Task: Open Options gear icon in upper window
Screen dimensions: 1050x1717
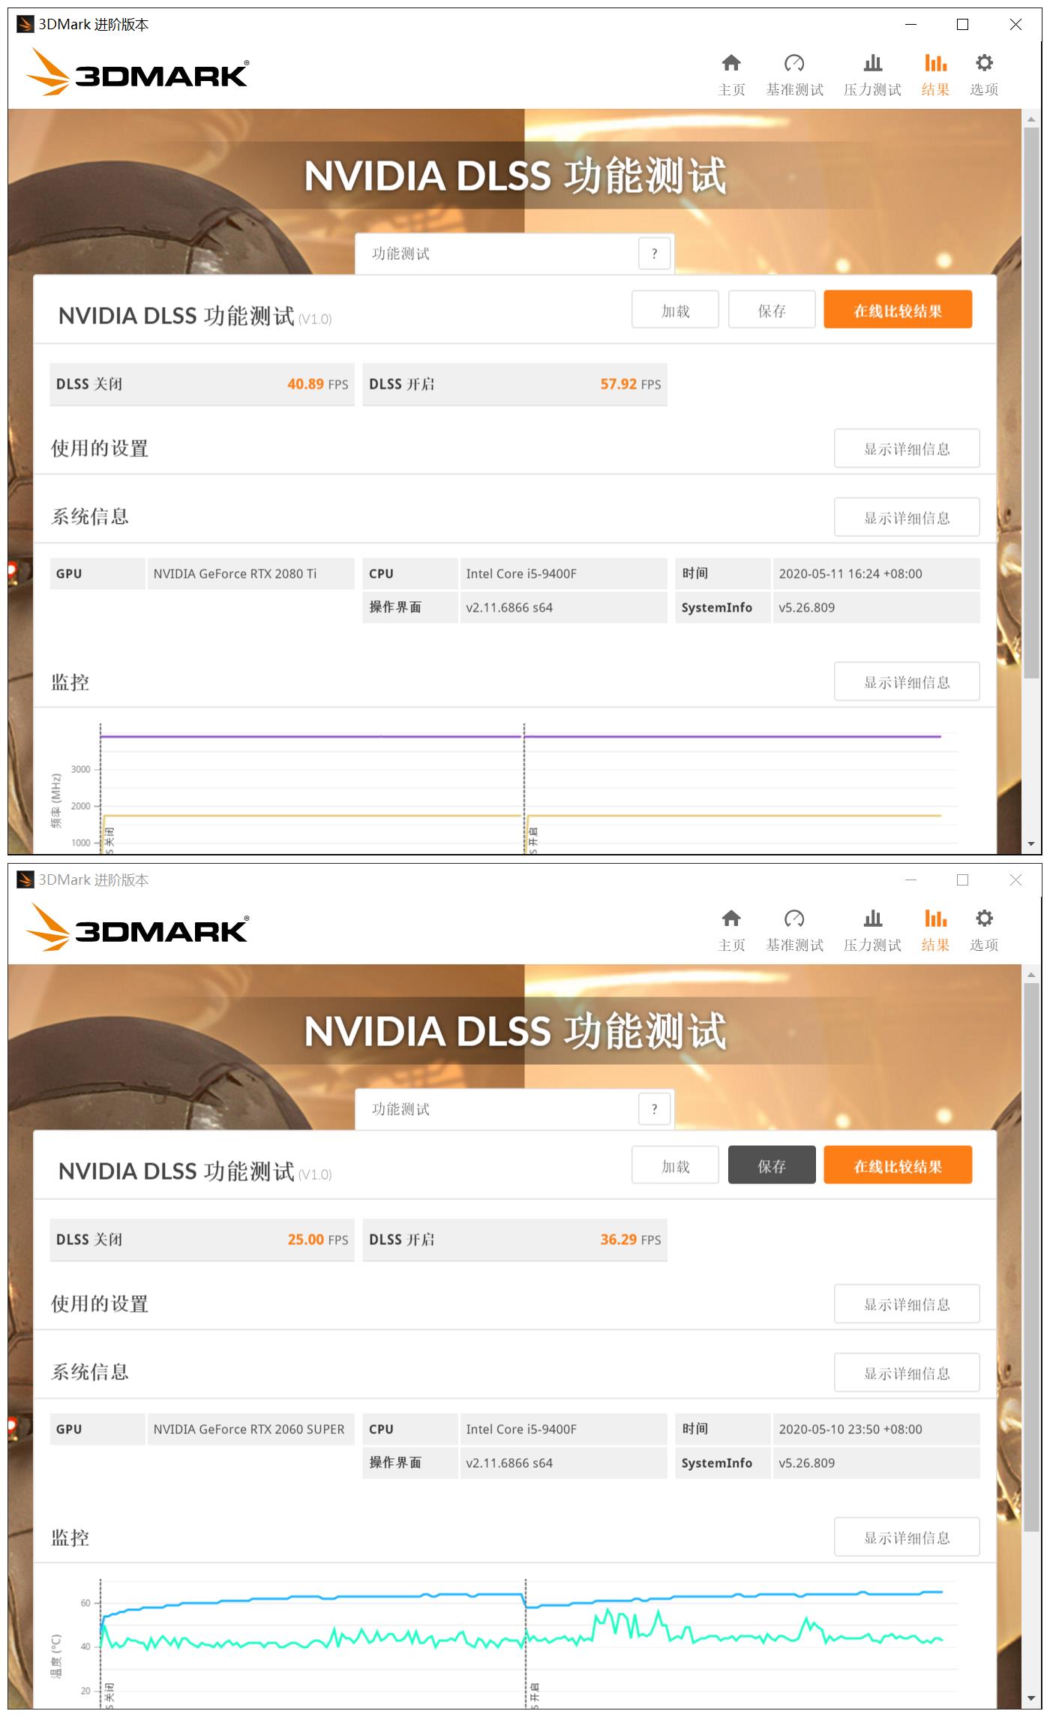Action: coord(984,62)
